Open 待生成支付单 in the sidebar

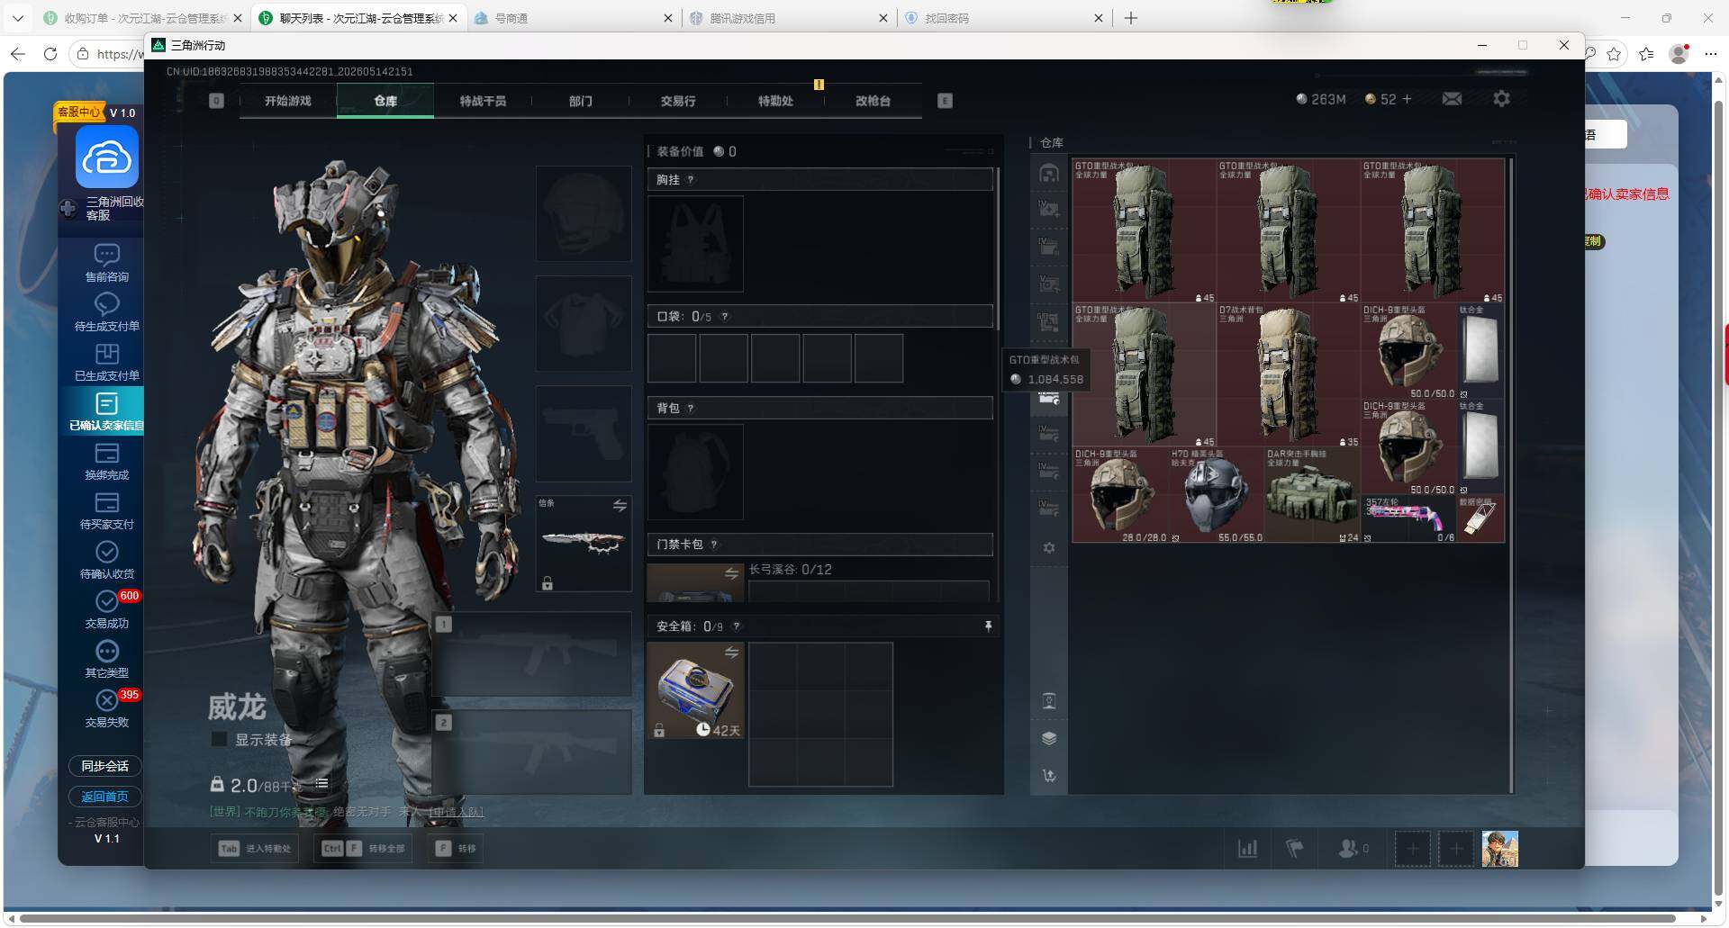click(106, 312)
